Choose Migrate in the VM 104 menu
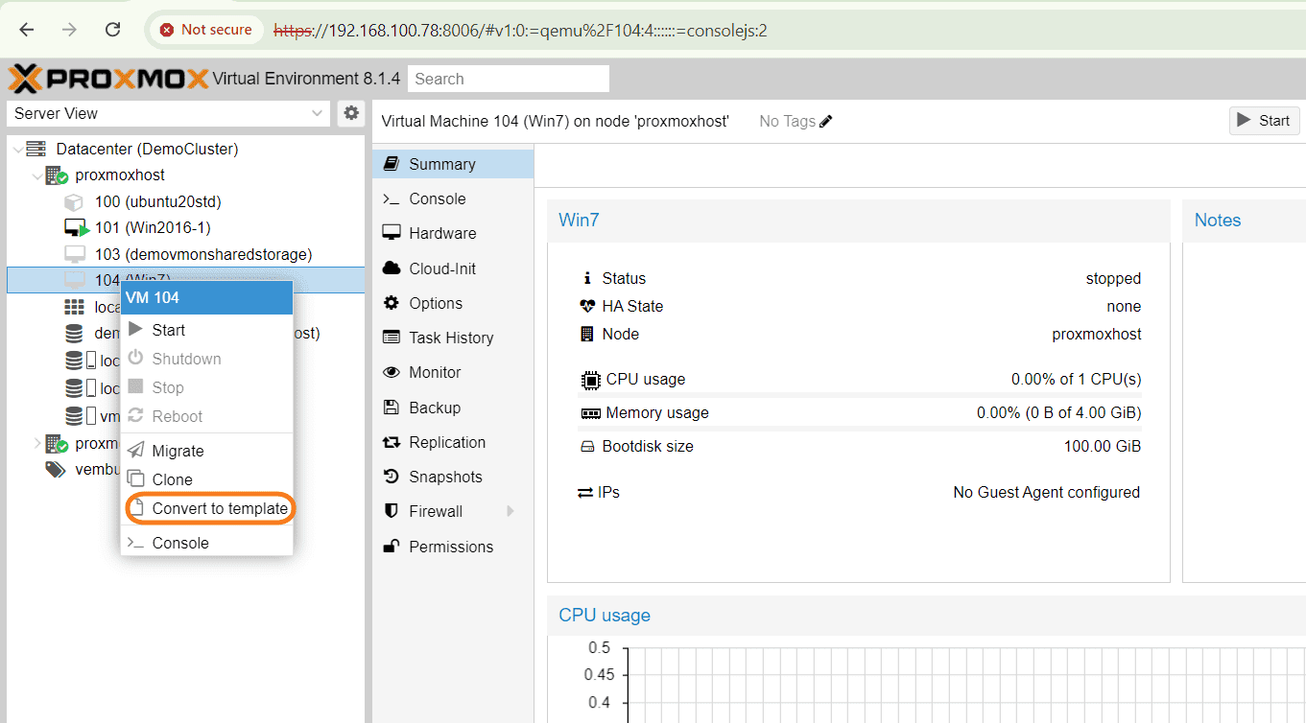Screen dimensions: 1306x723 pos(206,451)
